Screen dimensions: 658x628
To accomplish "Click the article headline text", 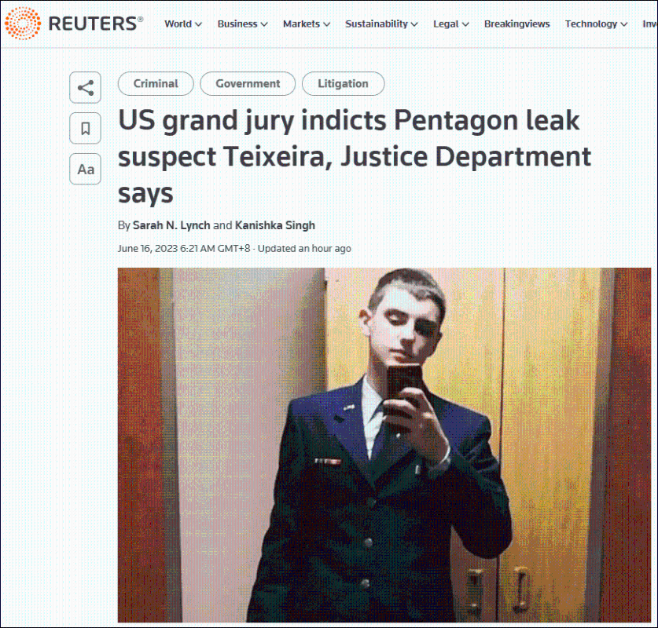I will (x=355, y=157).
